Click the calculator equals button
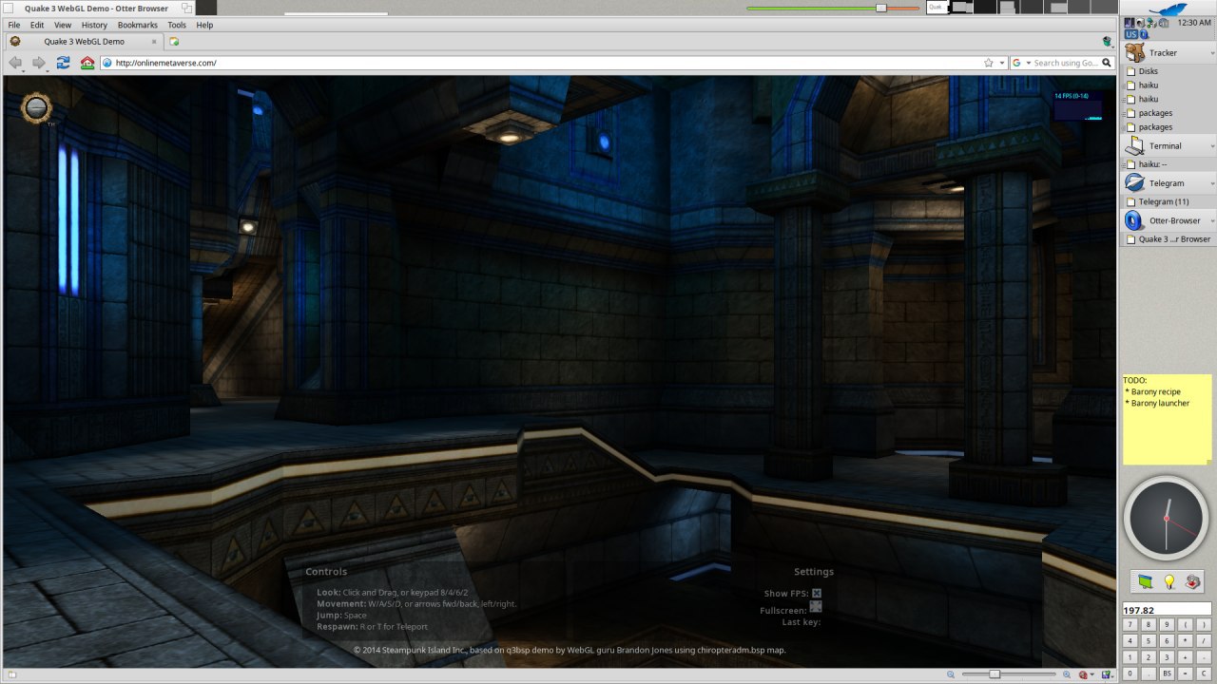Screen dimensions: 1217x684 1185,673
